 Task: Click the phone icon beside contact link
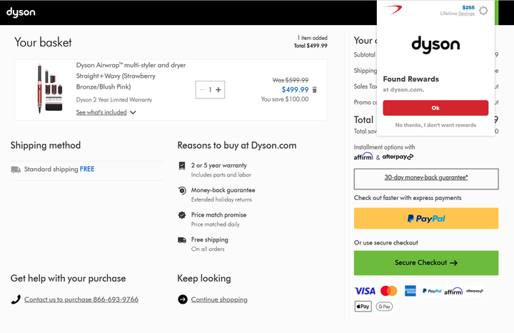pos(16,299)
